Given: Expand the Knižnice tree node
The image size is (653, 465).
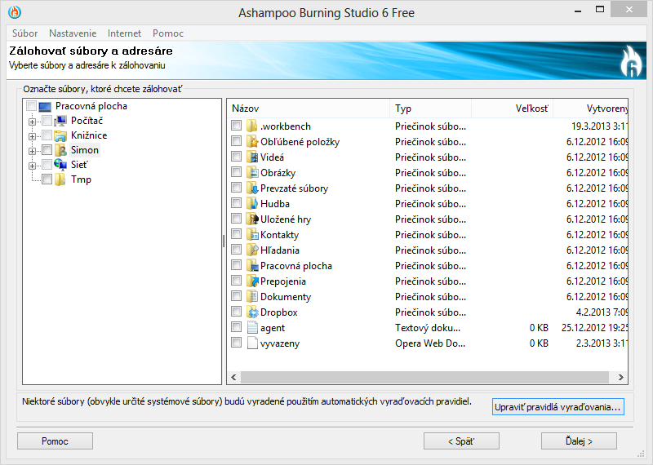Looking at the screenshot, I should click(x=32, y=136).
